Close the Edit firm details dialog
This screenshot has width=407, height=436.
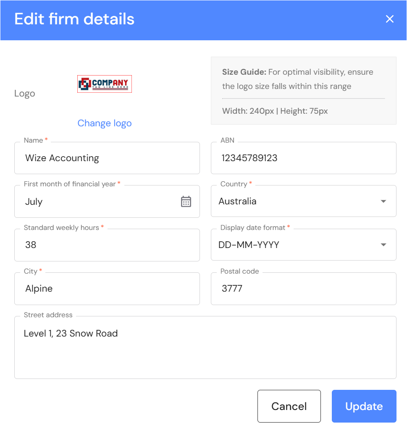(390, 19)
